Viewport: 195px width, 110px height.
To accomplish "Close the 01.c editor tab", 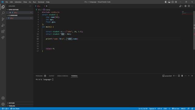I will tap(47, 6).
